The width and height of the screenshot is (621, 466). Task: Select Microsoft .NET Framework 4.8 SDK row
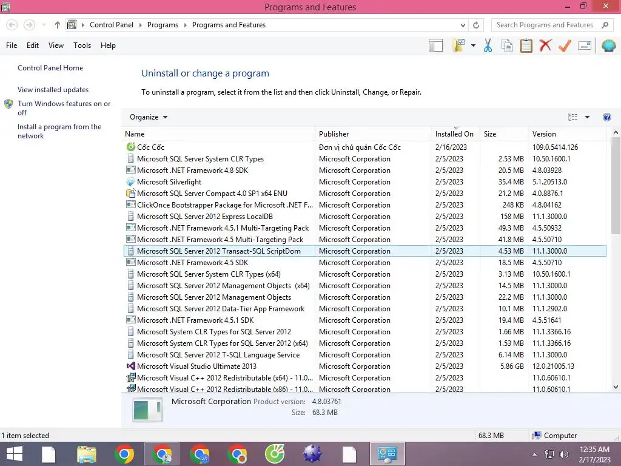tap(364, 171)
